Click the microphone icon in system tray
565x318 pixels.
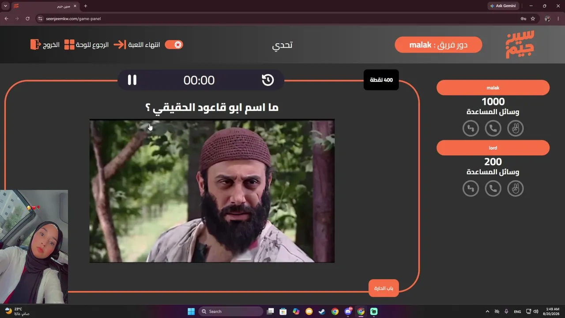506,311
